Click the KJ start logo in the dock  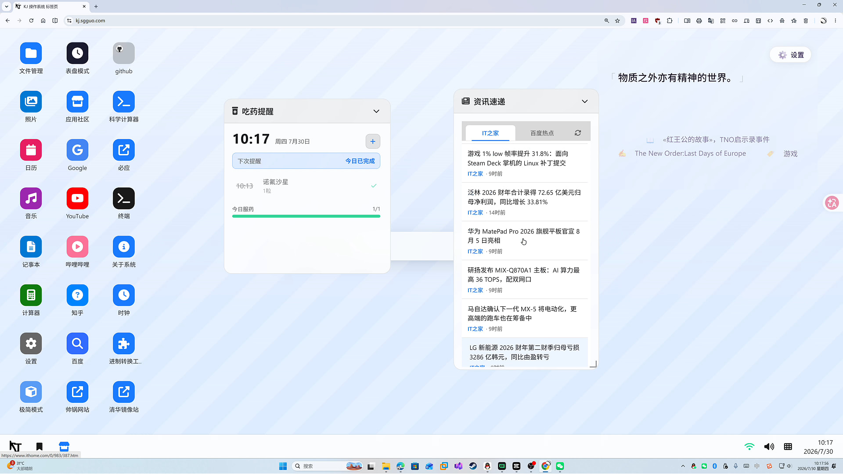tap(15, 446)
